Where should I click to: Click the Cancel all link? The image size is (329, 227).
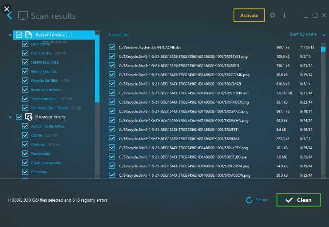pyautogui.click(x=119, y=35)
